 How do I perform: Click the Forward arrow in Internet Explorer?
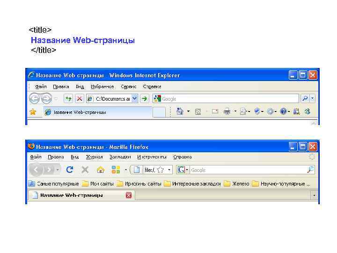pyautogui.click(x=46, y=98)
